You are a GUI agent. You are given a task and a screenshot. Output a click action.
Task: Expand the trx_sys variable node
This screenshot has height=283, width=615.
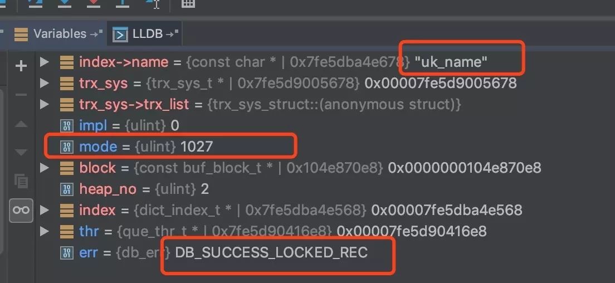pyautogui.click(x=45, y=83)
